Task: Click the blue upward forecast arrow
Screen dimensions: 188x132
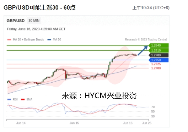Action: click(x=143, y=50)
